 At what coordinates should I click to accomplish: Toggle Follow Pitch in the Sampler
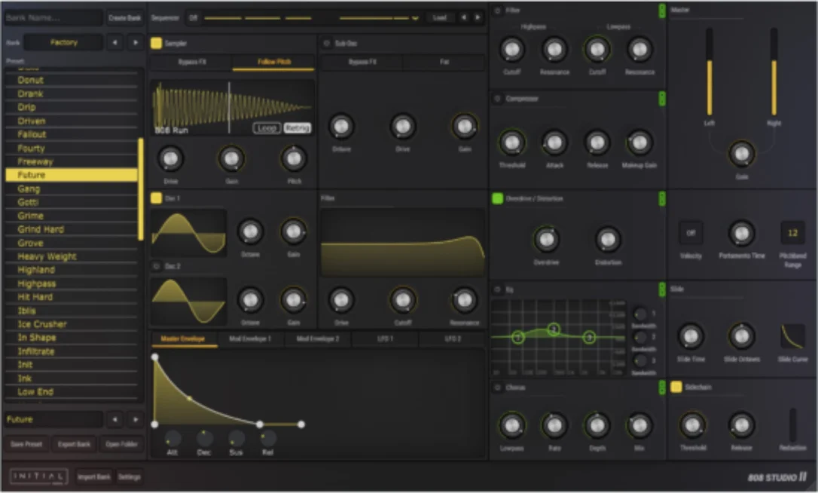[x=274, y=62]
